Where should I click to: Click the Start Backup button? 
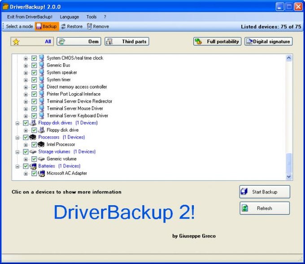point(265,192)
